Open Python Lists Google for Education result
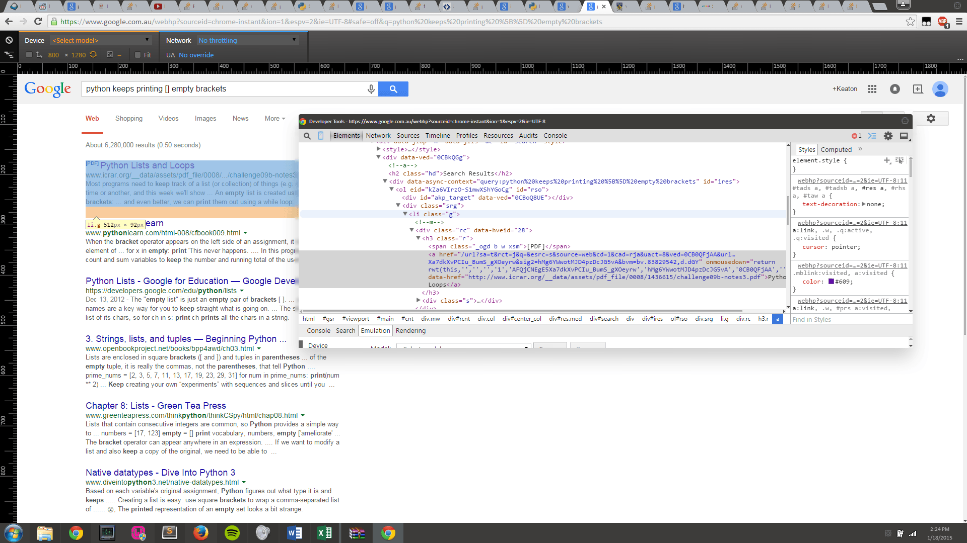 190,281
